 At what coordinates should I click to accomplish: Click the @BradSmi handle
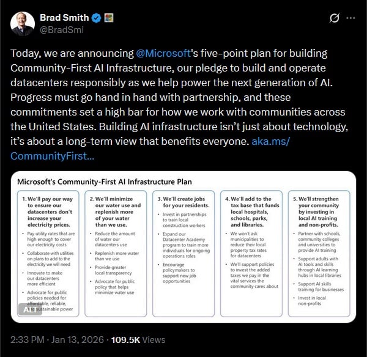point(61,29)
